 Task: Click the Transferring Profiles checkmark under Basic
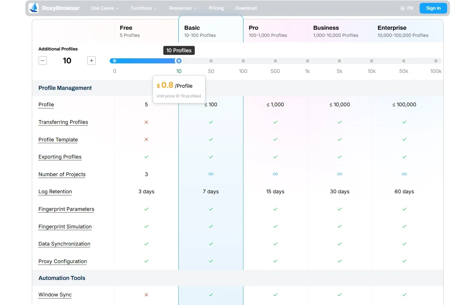point(211,122)
